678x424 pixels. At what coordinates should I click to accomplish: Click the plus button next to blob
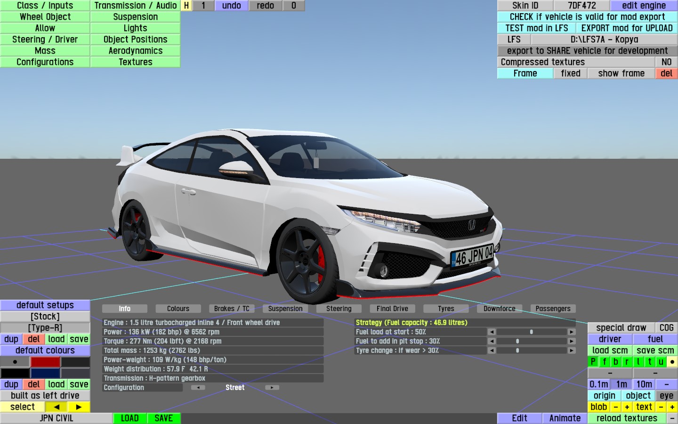coord(627,407)
